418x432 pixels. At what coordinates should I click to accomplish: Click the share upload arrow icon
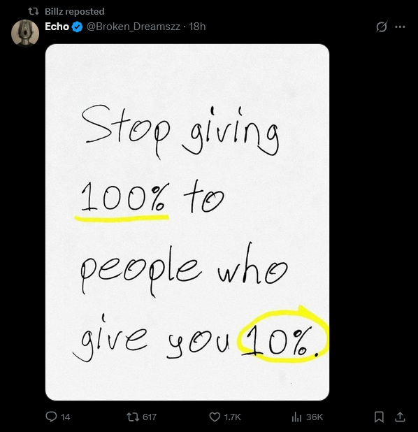point(400,417)
